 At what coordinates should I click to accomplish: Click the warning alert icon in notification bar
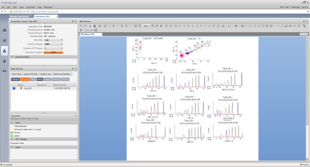tap(11, 12)
